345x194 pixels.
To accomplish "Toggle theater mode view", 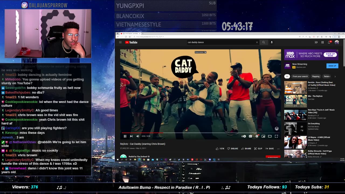I will [x=270, y=136].
